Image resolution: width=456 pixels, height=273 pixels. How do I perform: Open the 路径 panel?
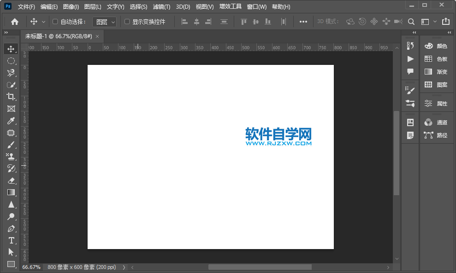pos(438,135)
